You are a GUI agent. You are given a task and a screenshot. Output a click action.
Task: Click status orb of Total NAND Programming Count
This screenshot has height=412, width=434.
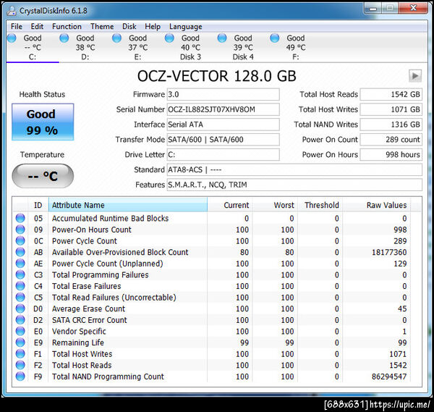tap(20, 377)
